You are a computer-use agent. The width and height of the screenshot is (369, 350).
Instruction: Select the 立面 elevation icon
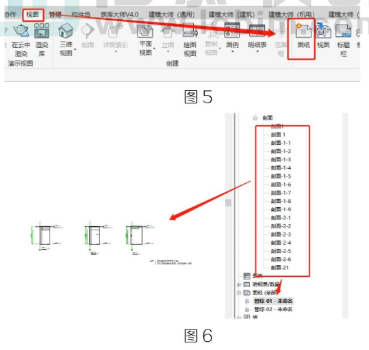click(x=168, y=31)
